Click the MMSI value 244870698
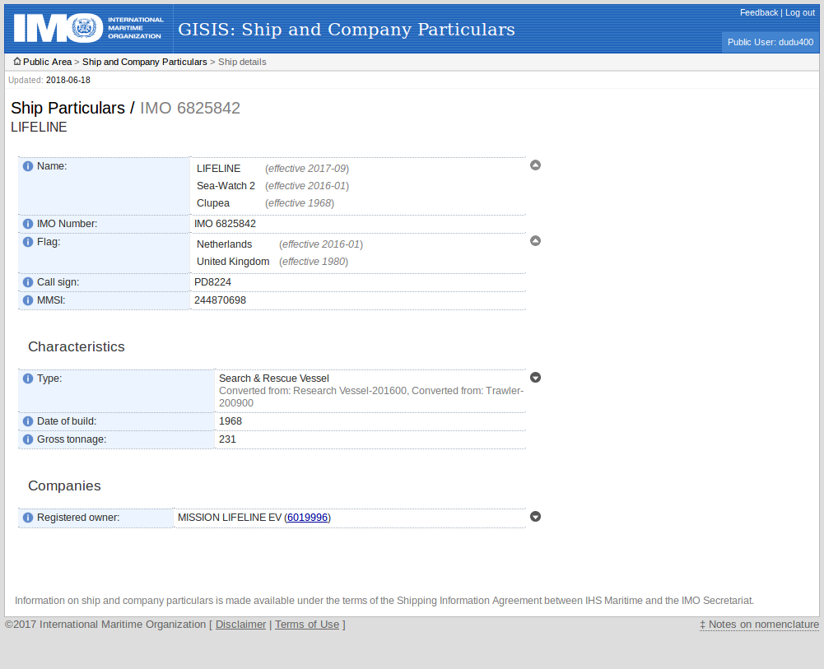 (220, 300)
